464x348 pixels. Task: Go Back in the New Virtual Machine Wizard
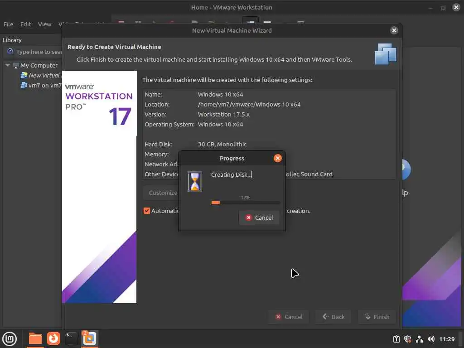333,317
